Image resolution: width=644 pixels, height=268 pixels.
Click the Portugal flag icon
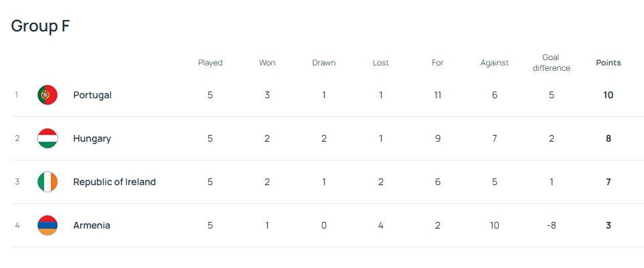point(48,95)
